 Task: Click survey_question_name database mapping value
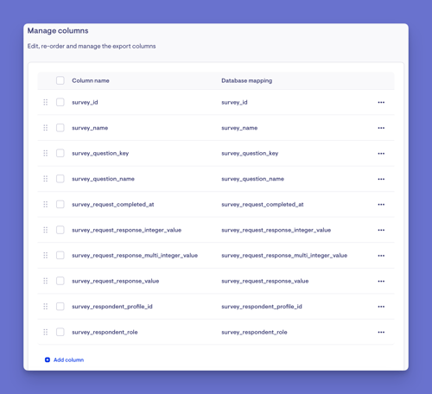[252, 179]
